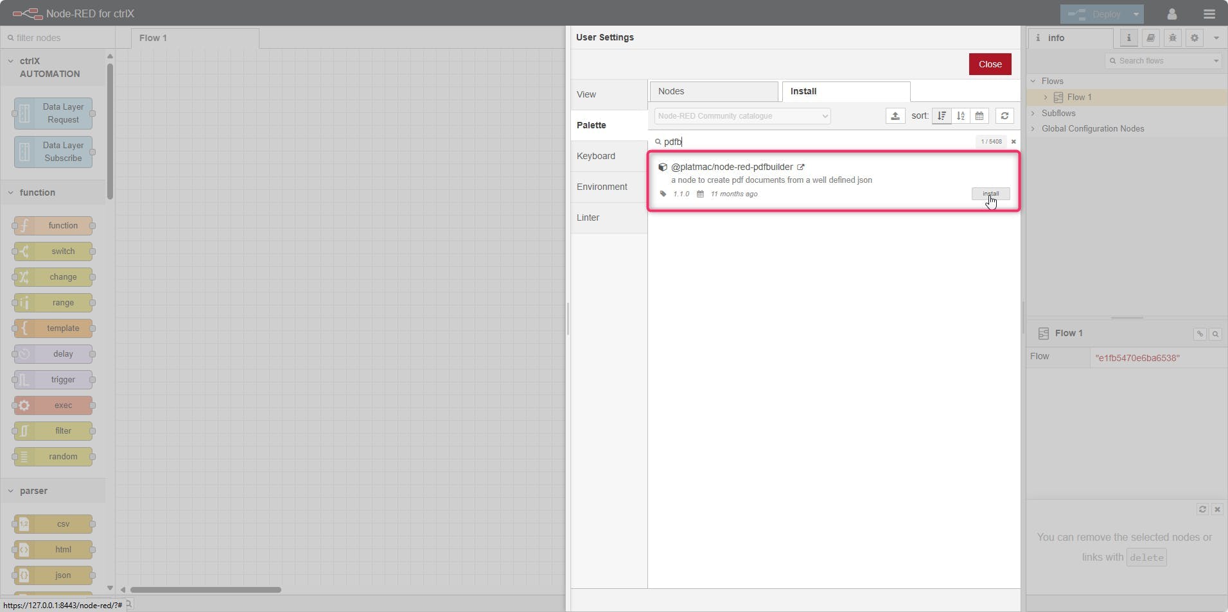Find Flow 1 in workspace icon
The width and height of the screenshot is (1228, 612).
coord(1215,334)
